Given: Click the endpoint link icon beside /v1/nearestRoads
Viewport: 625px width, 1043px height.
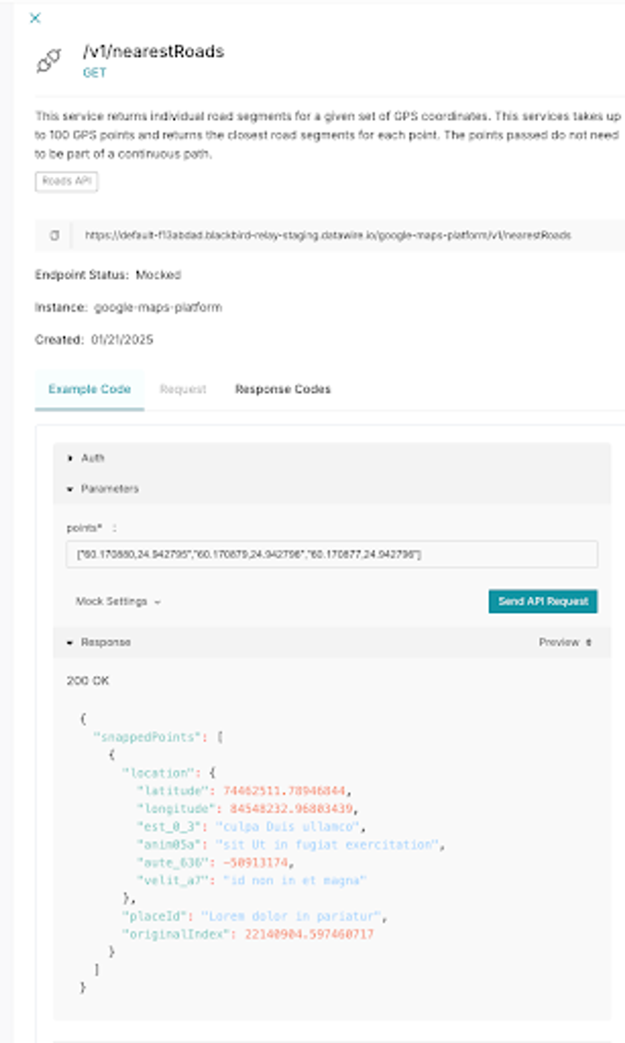Looking at the screenshot, I should tap(49, 61).
